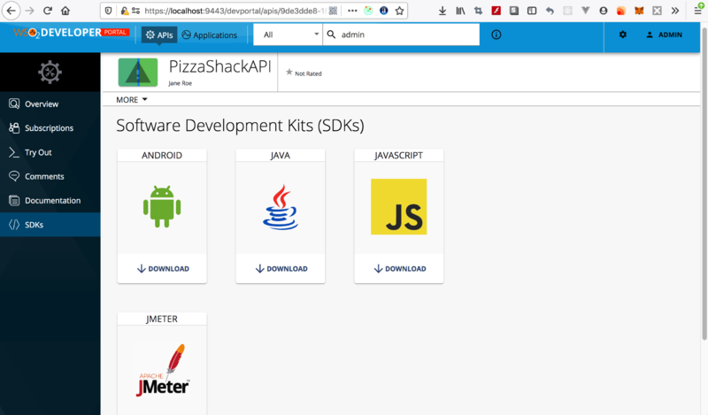Reload page with browser refresh button
Viewport: 708px width, 415px height.
click(x=47, y=11)
